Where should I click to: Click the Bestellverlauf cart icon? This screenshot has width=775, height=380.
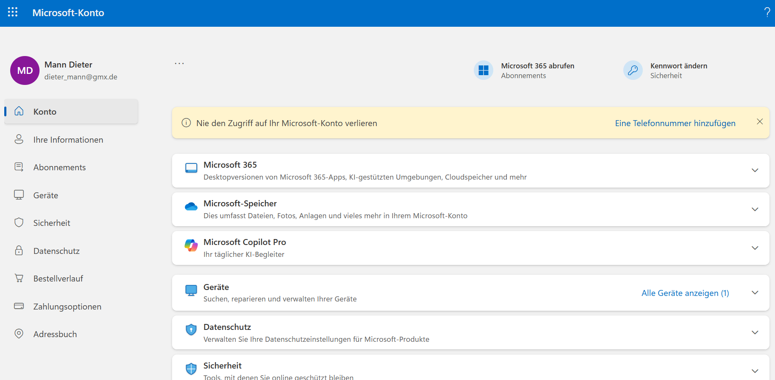point(19,278)
